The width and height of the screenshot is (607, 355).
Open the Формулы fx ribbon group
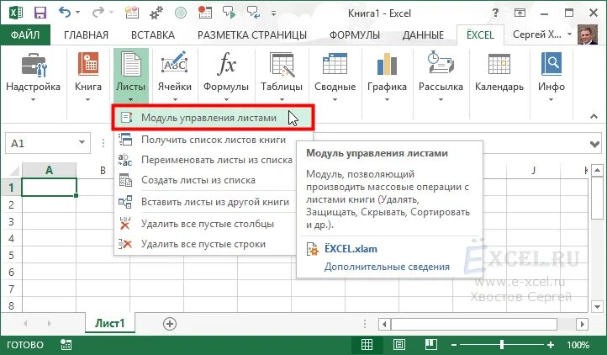point(226,77)
